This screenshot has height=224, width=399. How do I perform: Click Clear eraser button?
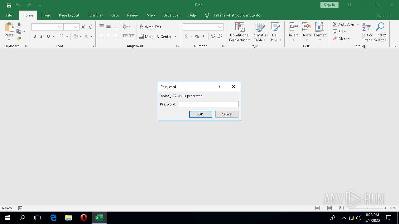click(x=341, y=39)
